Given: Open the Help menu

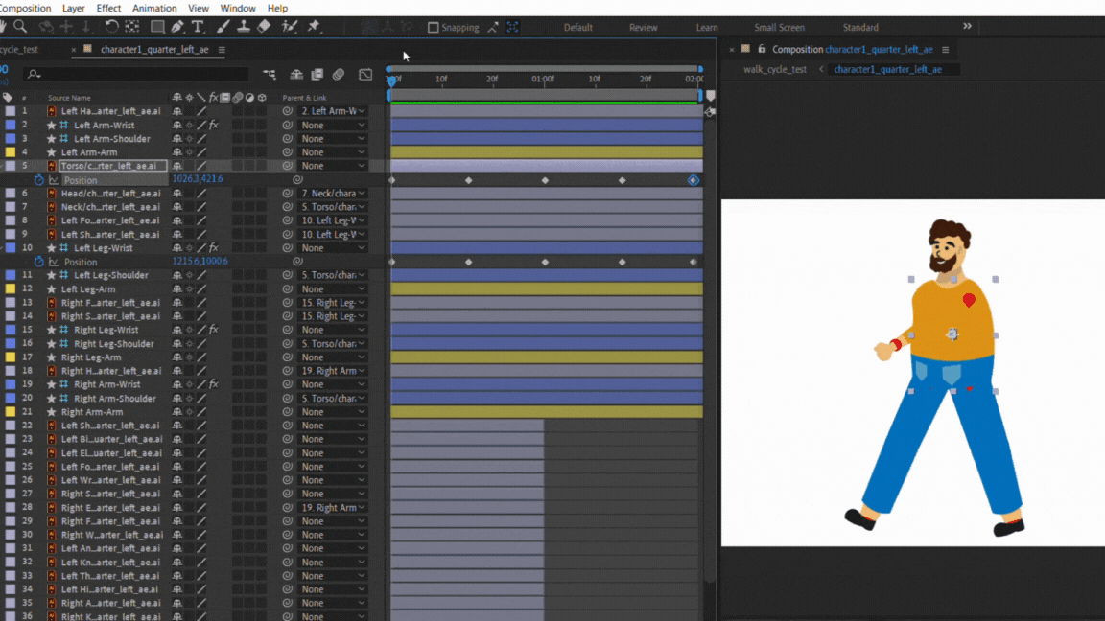Looking at the screenshot, I should point(277,9).
